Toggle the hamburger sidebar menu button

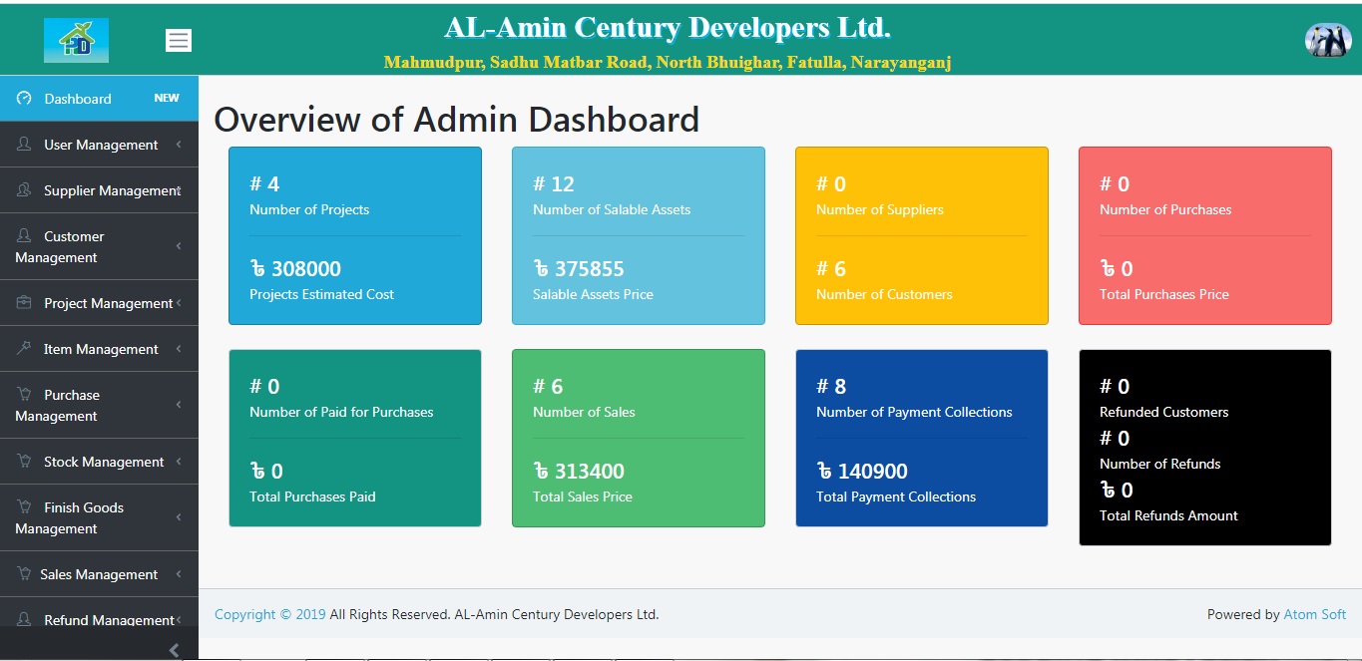click(x=179, y=40)
